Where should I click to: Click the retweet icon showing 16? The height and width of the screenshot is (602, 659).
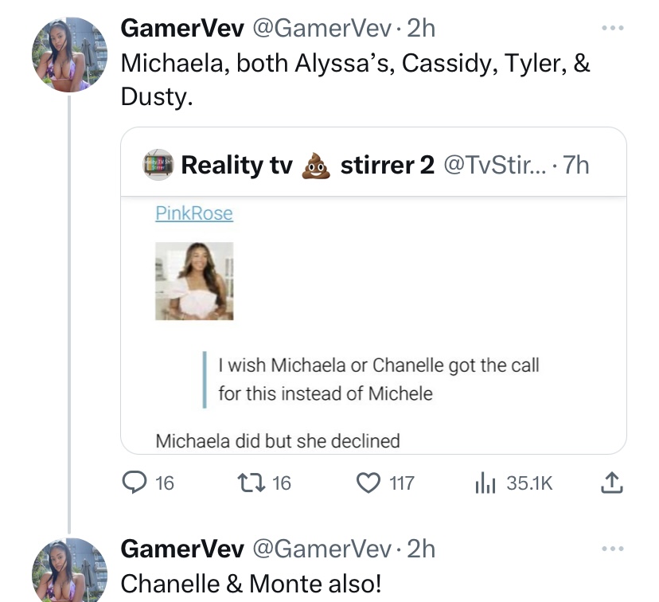(x=252, y=483)
